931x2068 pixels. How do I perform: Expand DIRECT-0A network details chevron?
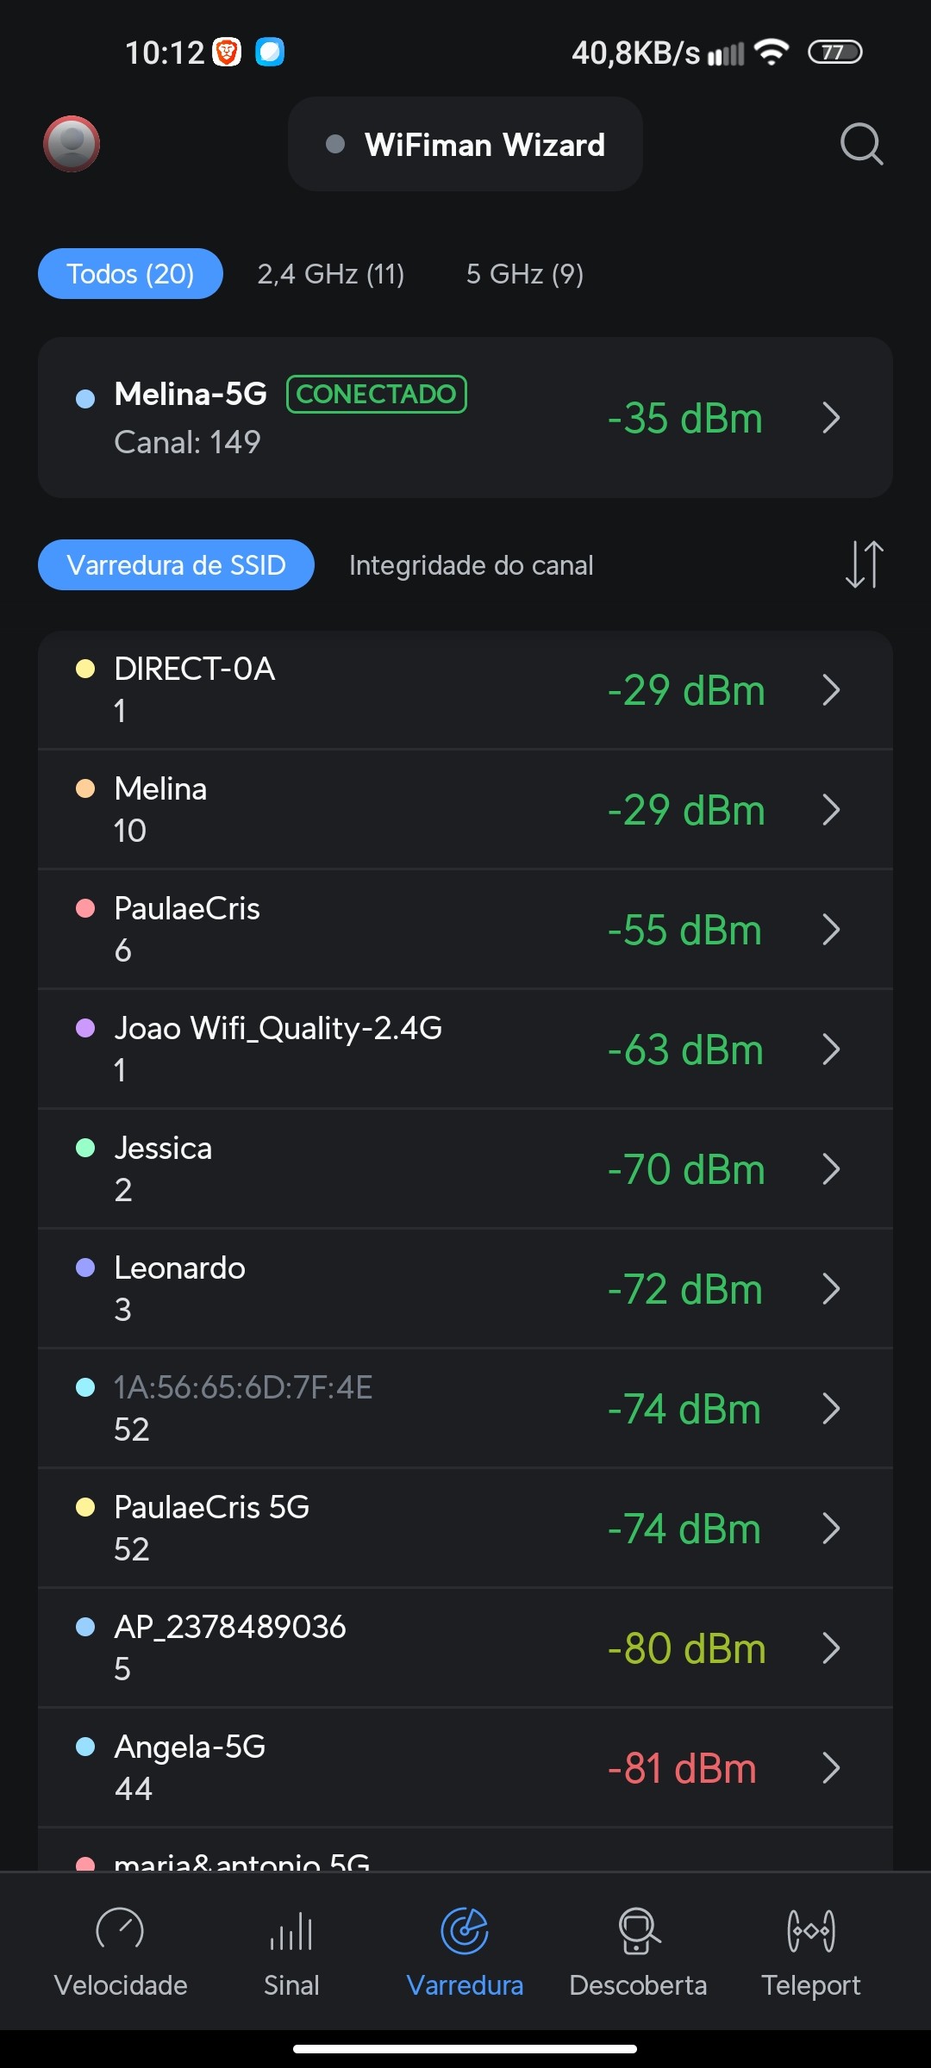831,690
